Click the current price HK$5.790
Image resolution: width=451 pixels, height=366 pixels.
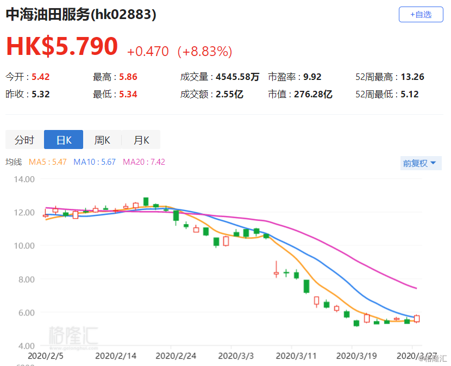62,46
